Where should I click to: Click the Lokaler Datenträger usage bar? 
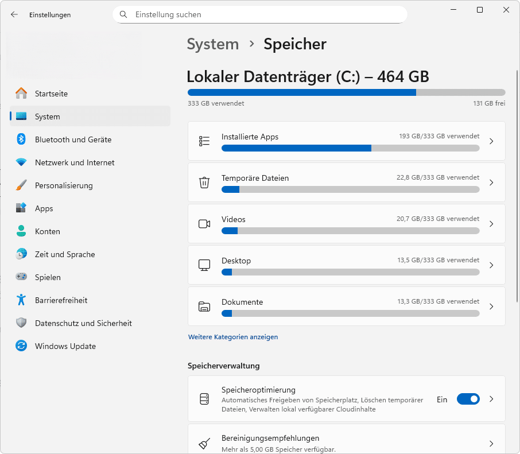pos(346,92)
